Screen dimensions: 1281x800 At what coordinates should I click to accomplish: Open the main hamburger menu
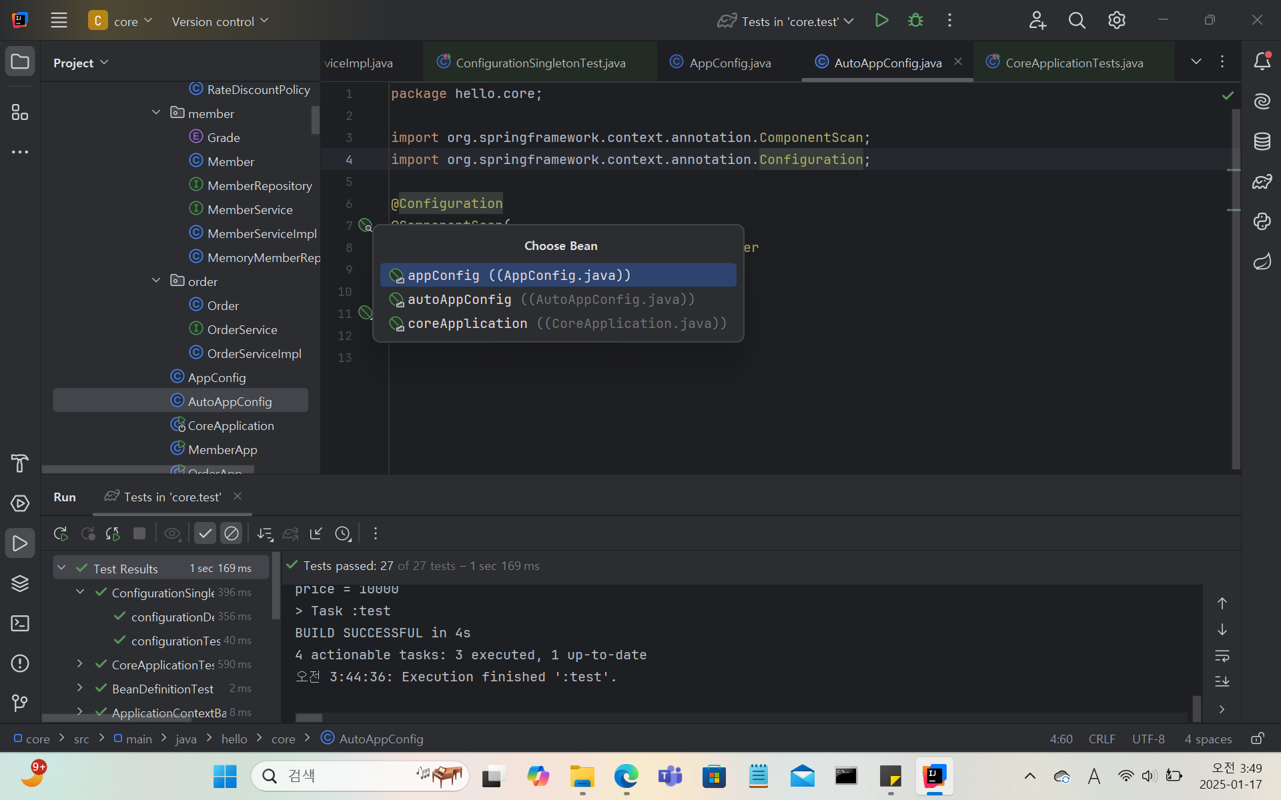(59, 21)
